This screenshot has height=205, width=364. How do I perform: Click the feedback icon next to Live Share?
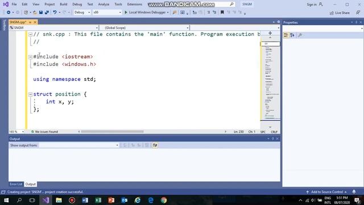click(x=358, y=13)
